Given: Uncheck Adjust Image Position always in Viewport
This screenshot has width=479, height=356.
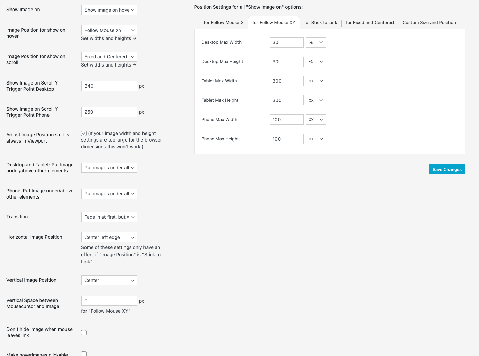Looking at the screenshot, I should pos(84,133).
